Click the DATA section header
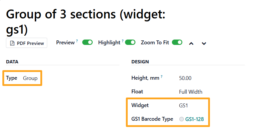Viewport: 253px width, 135px height. [x=12, y=62]
